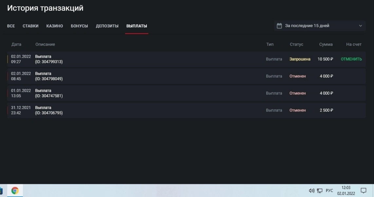Click date 02.01.2022 09:27

tap(21, 59)
